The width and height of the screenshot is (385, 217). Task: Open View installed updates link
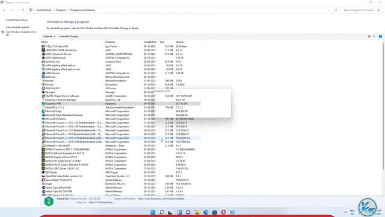click(17, 27)
